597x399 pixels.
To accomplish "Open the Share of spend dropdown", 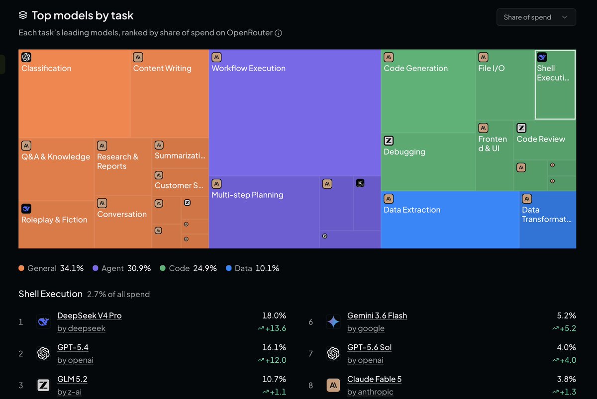I will [x=536, y=17].
